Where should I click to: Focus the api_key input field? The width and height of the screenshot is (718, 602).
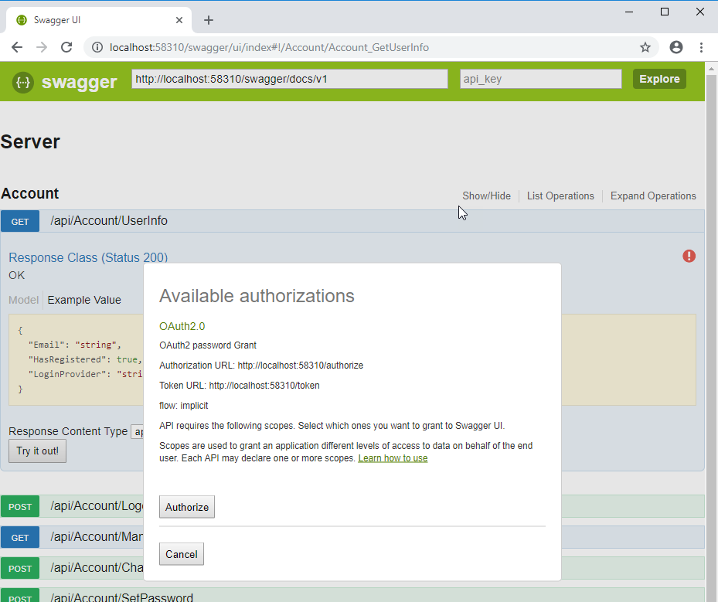(x=540, y=79)
